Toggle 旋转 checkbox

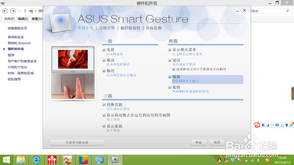click(170, 87)
